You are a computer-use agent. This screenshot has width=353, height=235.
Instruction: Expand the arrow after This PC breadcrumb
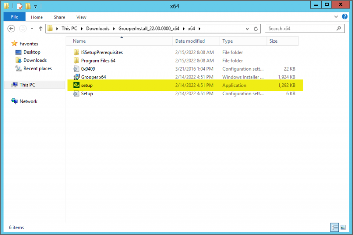[x=82, y=29]
